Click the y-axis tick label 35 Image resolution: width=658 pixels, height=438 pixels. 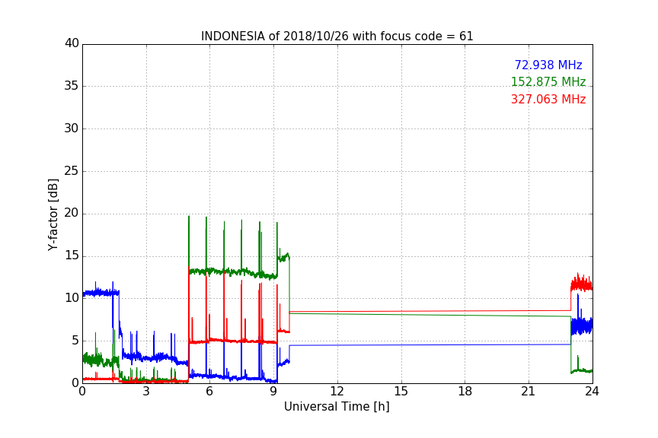coord(72,86)
